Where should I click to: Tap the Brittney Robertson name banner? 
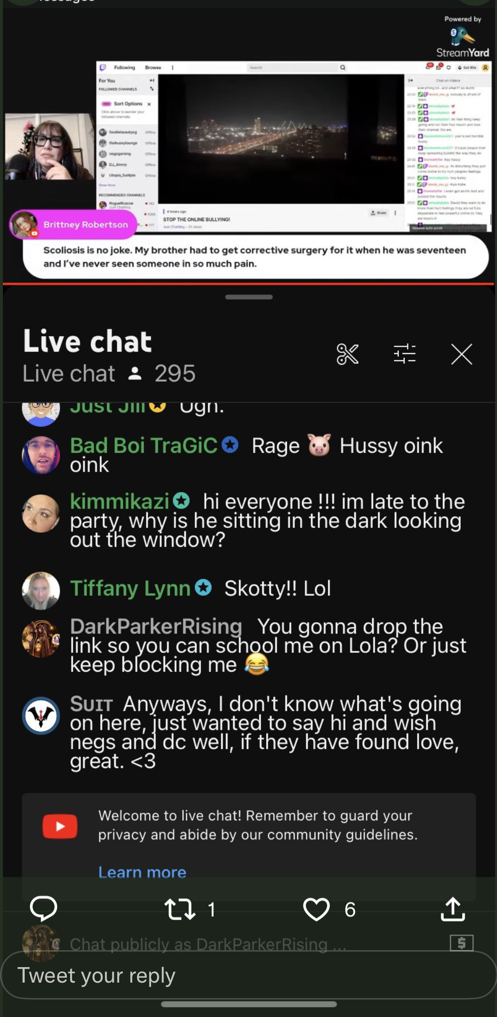[x=74, y=225]
